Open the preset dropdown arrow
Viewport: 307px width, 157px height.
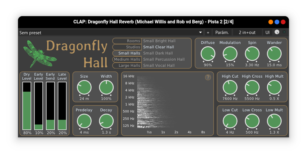pyautogui.click(x=200, y=33)
